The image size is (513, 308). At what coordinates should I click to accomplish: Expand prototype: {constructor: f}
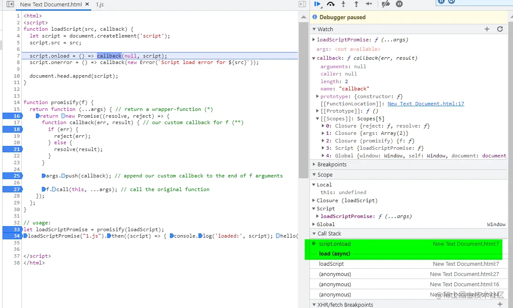coord(317,96)
